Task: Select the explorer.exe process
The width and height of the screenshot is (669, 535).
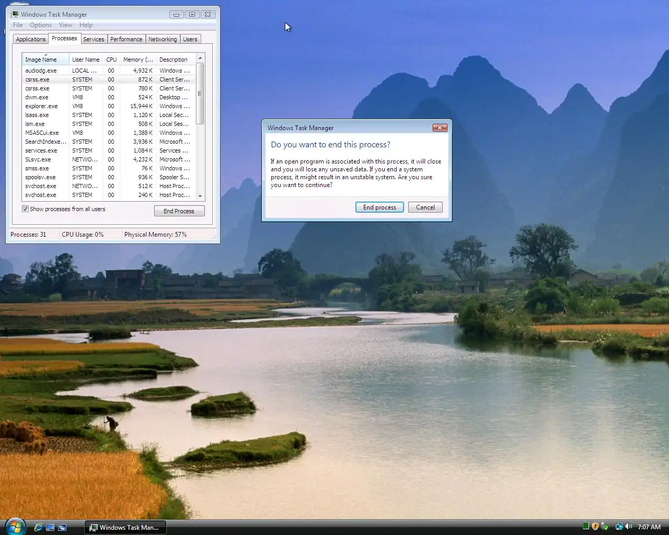Action: [109, 106]
